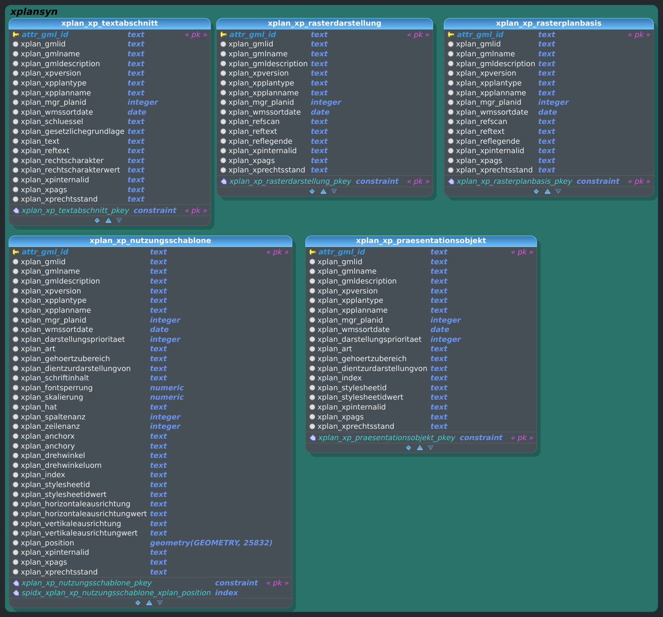This screenshot has height=617, width=663.
Task: Collapse xplan_xp_rasterdarstellung using the up triangle
Action: [323, 191]
